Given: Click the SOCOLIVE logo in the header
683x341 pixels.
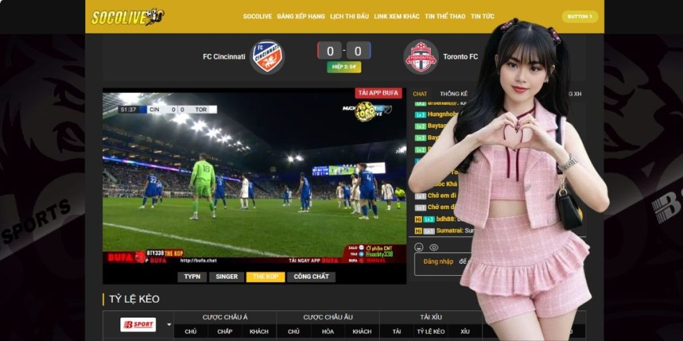Looking at the screenshot, I should click(127, 17).
